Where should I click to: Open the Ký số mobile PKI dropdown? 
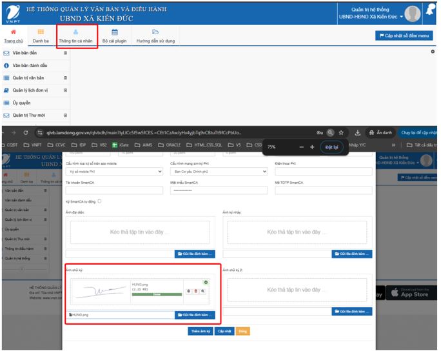(114, 172)
